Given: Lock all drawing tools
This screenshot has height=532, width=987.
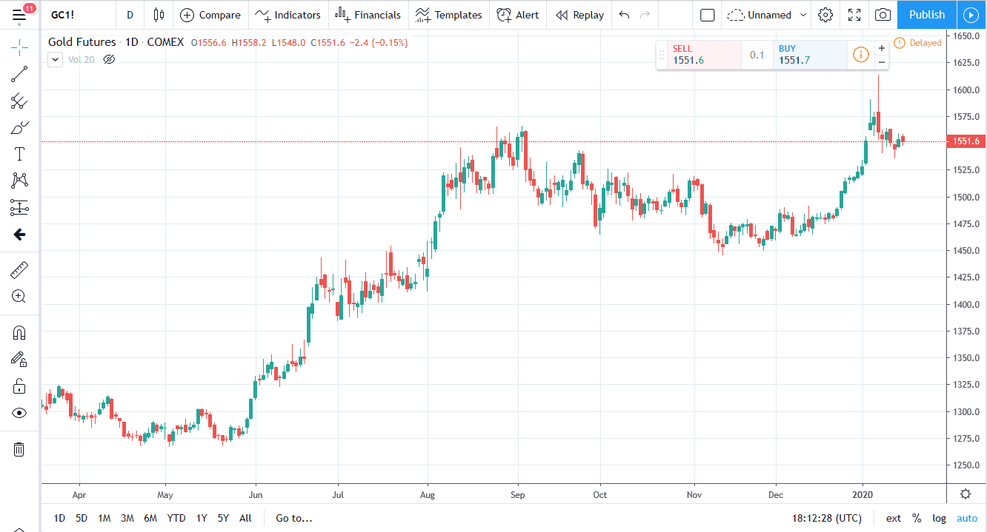Looking at the screenshot, I should [x=19, y=385].
